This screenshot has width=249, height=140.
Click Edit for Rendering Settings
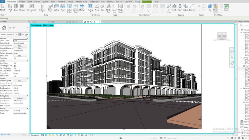[x=20, y=81]
